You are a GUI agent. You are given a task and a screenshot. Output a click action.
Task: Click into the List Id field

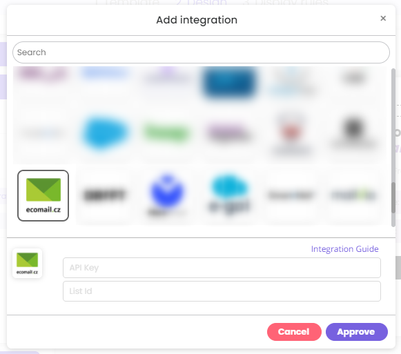222,291
